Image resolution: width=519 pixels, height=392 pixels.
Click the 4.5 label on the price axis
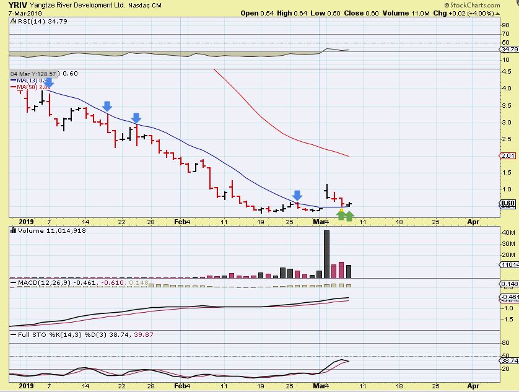pyautogui.click(x=507, y=72)
